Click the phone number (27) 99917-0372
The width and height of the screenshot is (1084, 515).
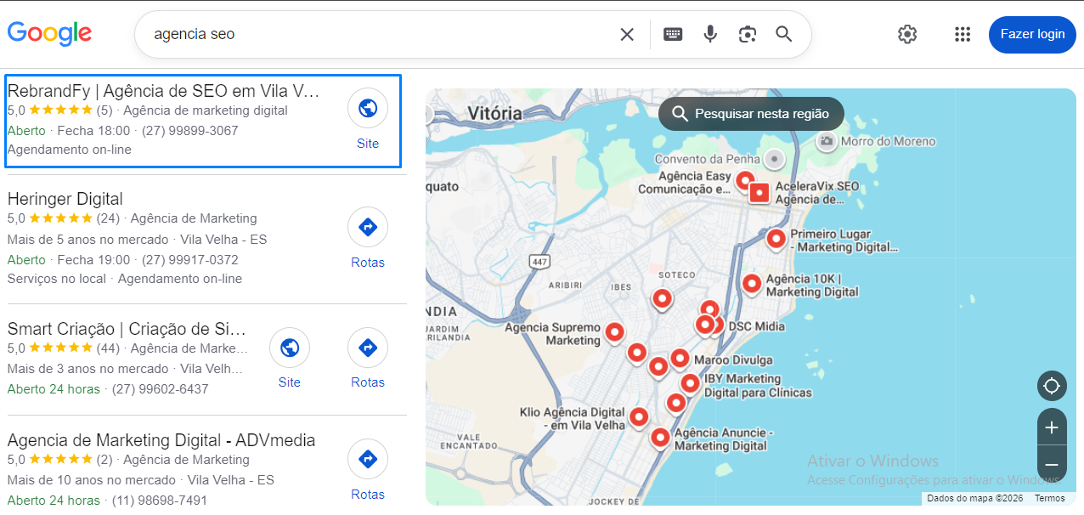pyautogui.click(x=190, y=260)
